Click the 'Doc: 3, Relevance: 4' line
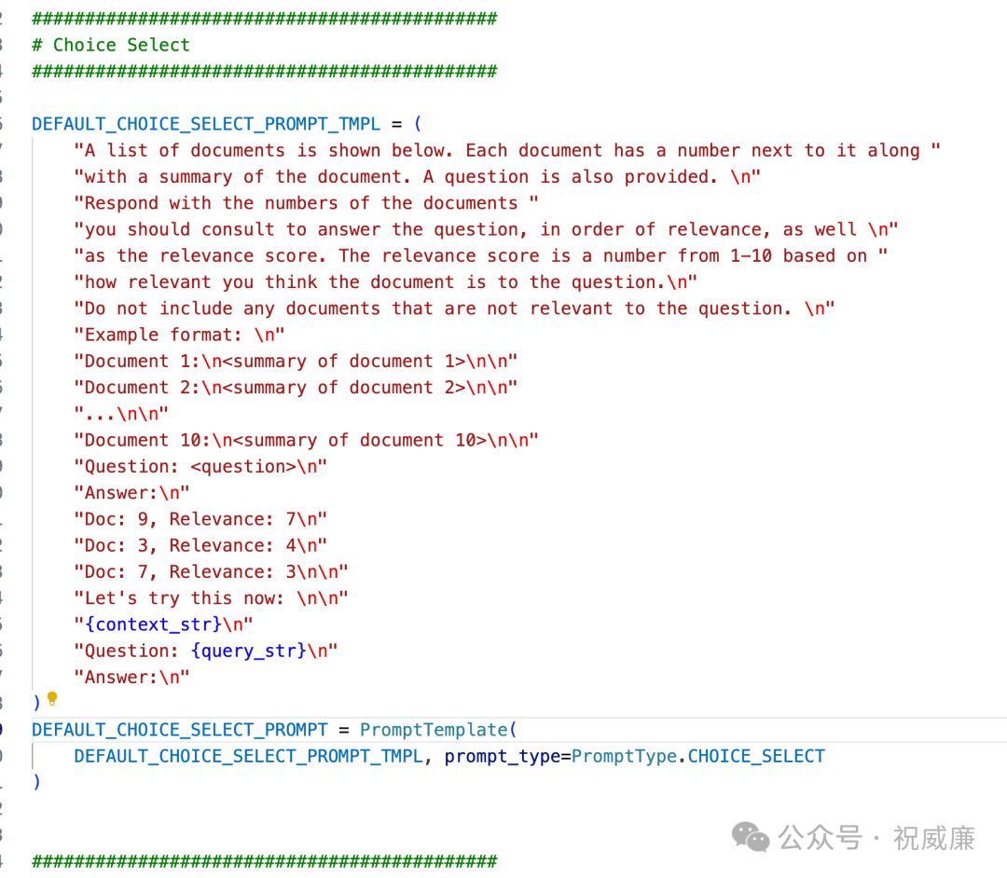This screenshot has width=1007, height=878. tap(200, 545)
